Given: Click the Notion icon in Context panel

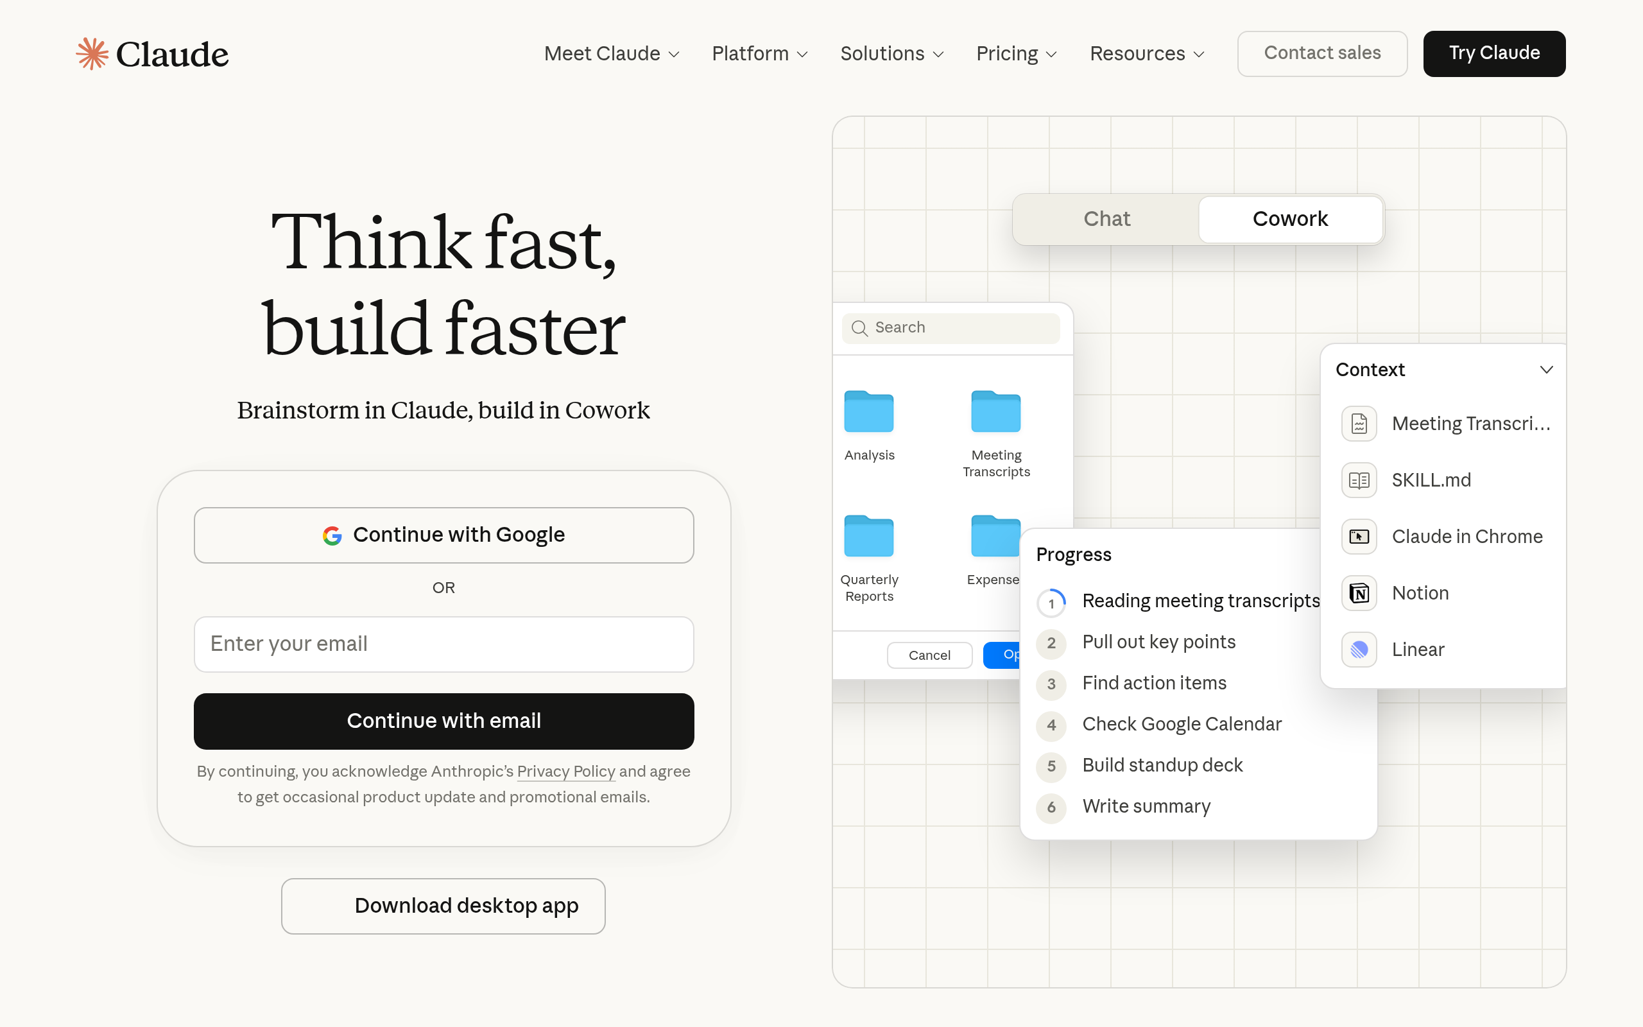Looking at the screenshot, I should 1359,593.
